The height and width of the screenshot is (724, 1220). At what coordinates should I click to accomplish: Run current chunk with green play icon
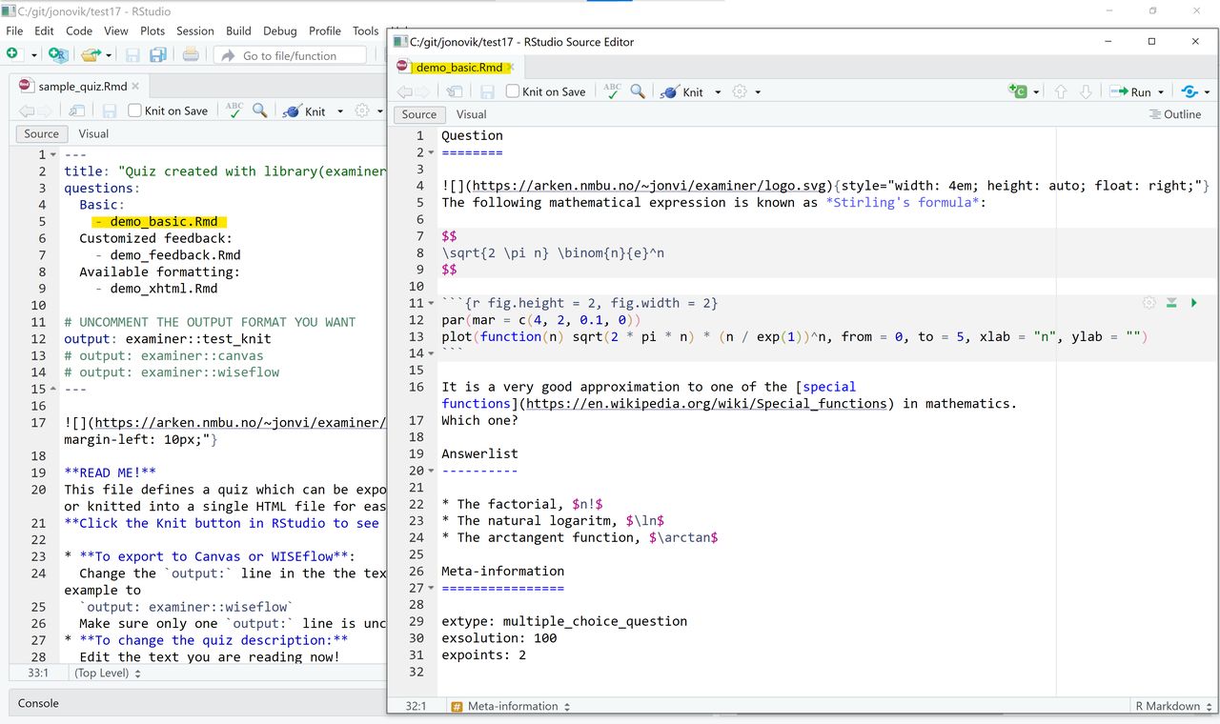[1193, 303]
